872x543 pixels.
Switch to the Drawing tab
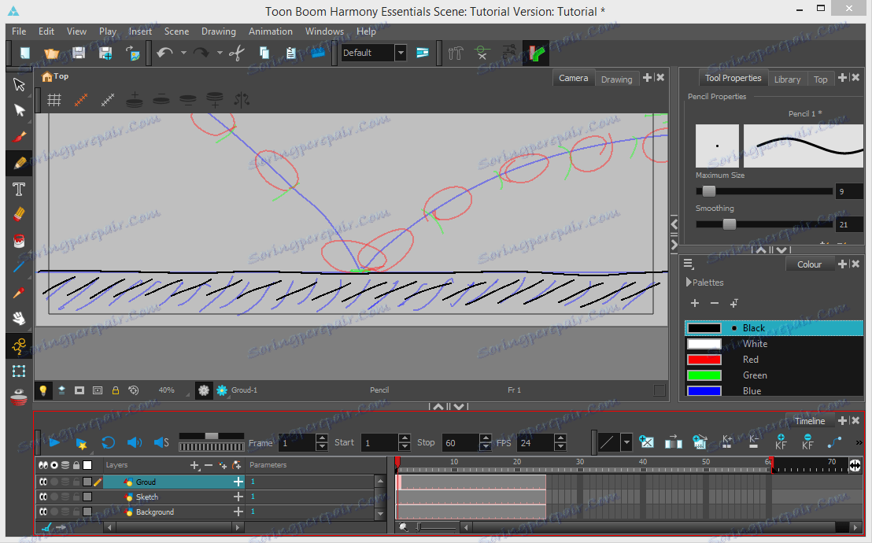(x=616, y=79)
